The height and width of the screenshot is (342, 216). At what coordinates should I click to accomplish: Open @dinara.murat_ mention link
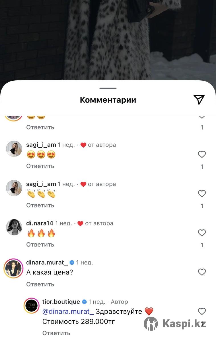click(x=68, y=312)
